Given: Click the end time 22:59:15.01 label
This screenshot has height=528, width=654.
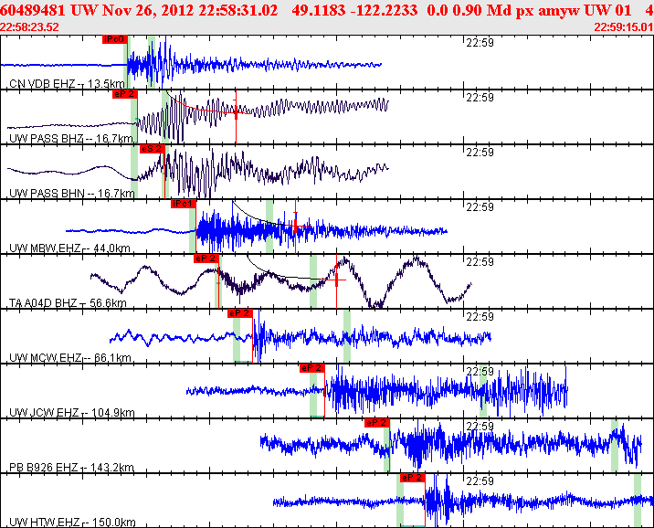Looking at the screenshot, I should click(x=624, y=27).
